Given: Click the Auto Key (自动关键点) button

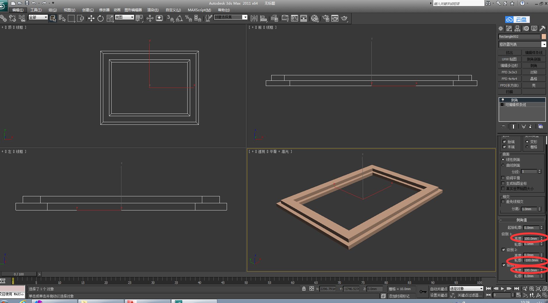Looking at the screenshot, I should point(439,289).
